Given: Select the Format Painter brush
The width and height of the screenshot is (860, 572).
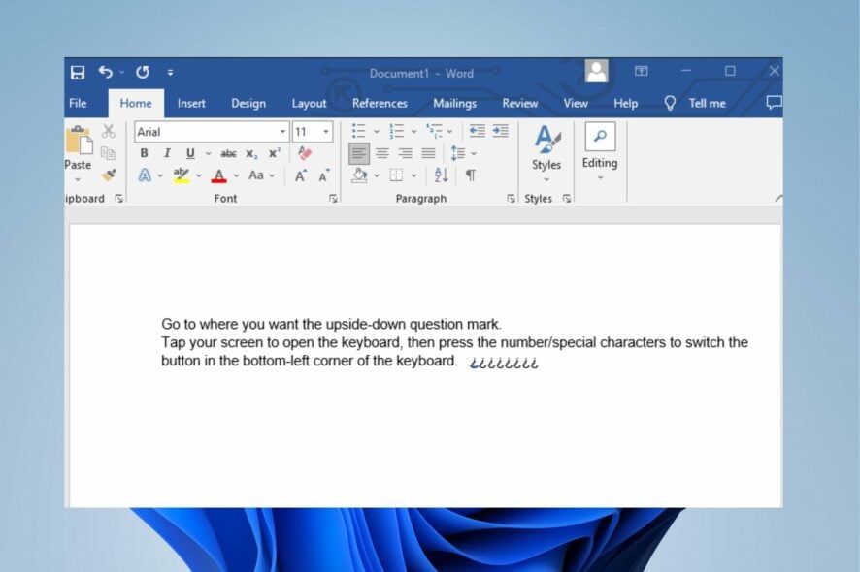Looking at the screenshot, I should pyautogui.click(x=109, y=175).
